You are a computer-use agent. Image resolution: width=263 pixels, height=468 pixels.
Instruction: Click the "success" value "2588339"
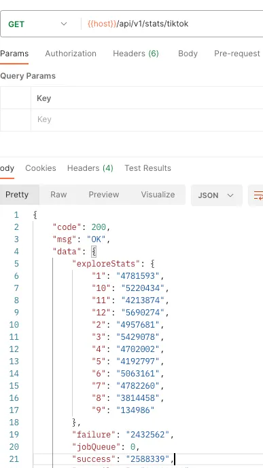pos(147,460)
